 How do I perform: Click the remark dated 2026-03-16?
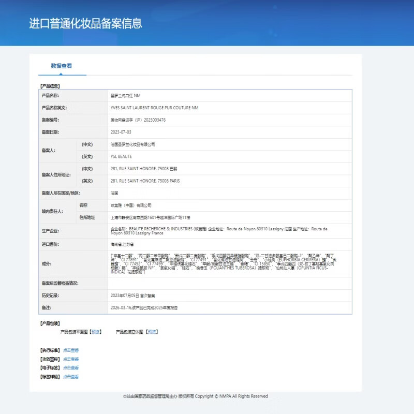pyautogui.click(x=144, y=307)
